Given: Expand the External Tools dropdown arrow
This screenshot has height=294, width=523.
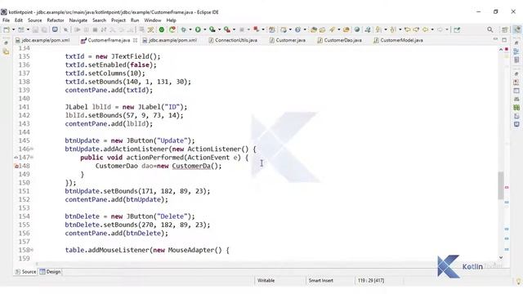Looking at the screenshot, I should coord(234,29).
